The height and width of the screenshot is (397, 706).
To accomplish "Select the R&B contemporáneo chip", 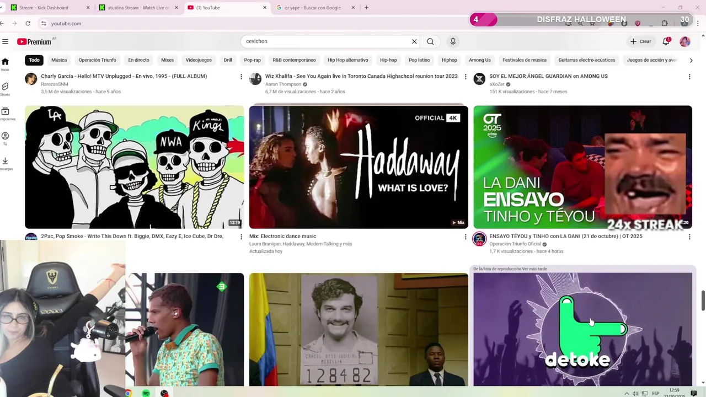I will [x=294, y=60].
